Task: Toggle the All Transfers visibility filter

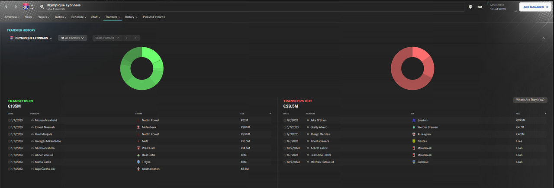Action: (x=73, y=38)
